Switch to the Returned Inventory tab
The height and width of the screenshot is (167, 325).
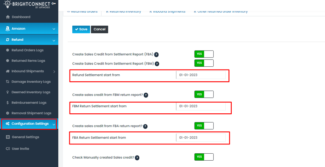(x=123, y=12)
